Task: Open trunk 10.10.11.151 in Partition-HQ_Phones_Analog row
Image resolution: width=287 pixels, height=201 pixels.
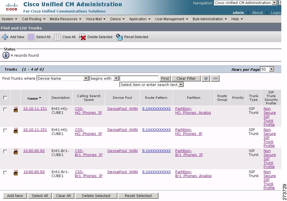Action: pyautogui.click(x=35, y=109)
